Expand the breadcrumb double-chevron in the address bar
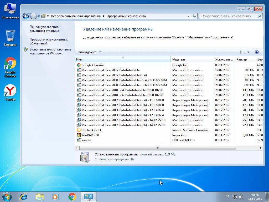269x202 pixels. pyautogui.click(x=48, y=16)
